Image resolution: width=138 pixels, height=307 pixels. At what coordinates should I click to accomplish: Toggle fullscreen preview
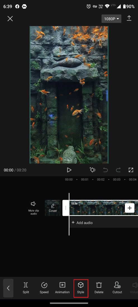coord(131,170)
